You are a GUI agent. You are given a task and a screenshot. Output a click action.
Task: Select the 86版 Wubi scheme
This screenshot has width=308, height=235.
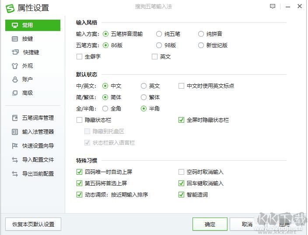click(x=106, y=45)
